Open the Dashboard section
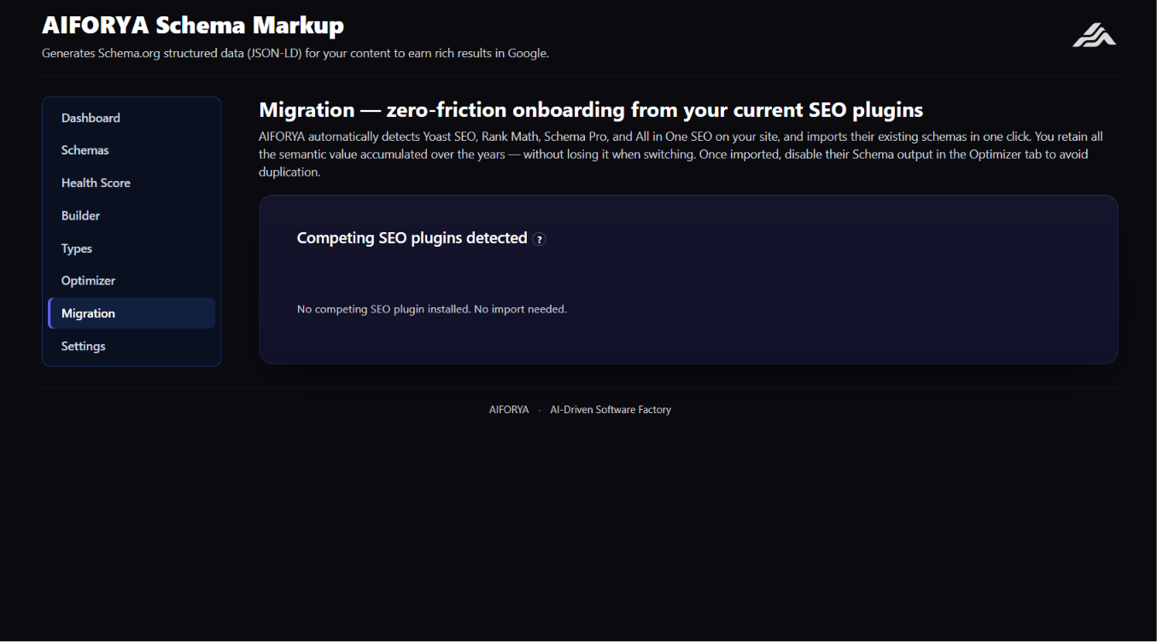Image resolution: width=1157 pixels, height=642 pixels. (131, 118)
